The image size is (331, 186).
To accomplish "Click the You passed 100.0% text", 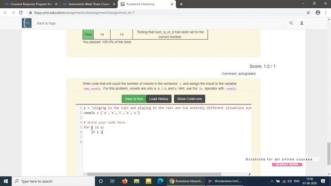I will pyautogui.click(x=107, y=42).
